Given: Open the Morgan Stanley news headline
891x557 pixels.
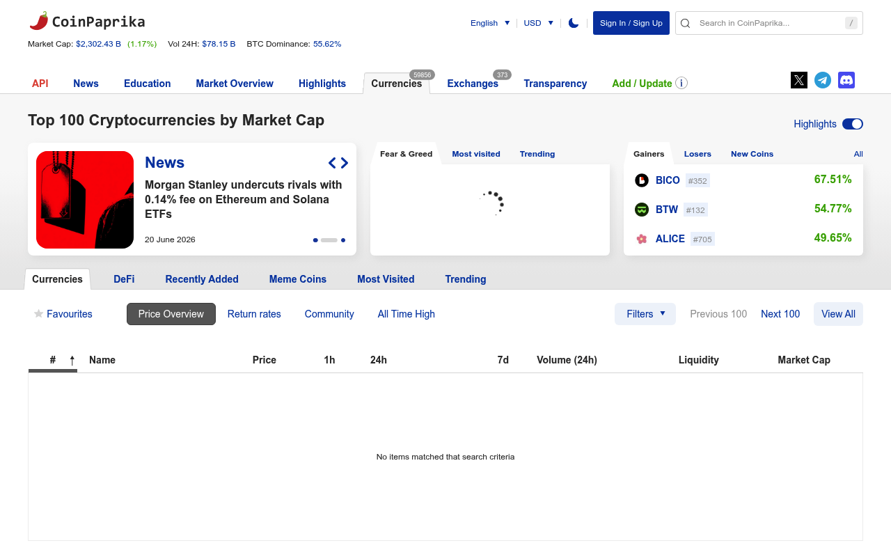Looking at the screenshot, I should [x=244, y=199].
